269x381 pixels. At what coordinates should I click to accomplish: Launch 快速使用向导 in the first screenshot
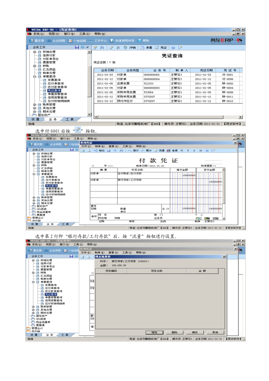pos(122,41)
